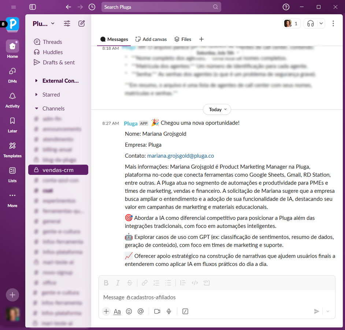Switch to the Files tab

pyautogui.click(x=183, y=40)
